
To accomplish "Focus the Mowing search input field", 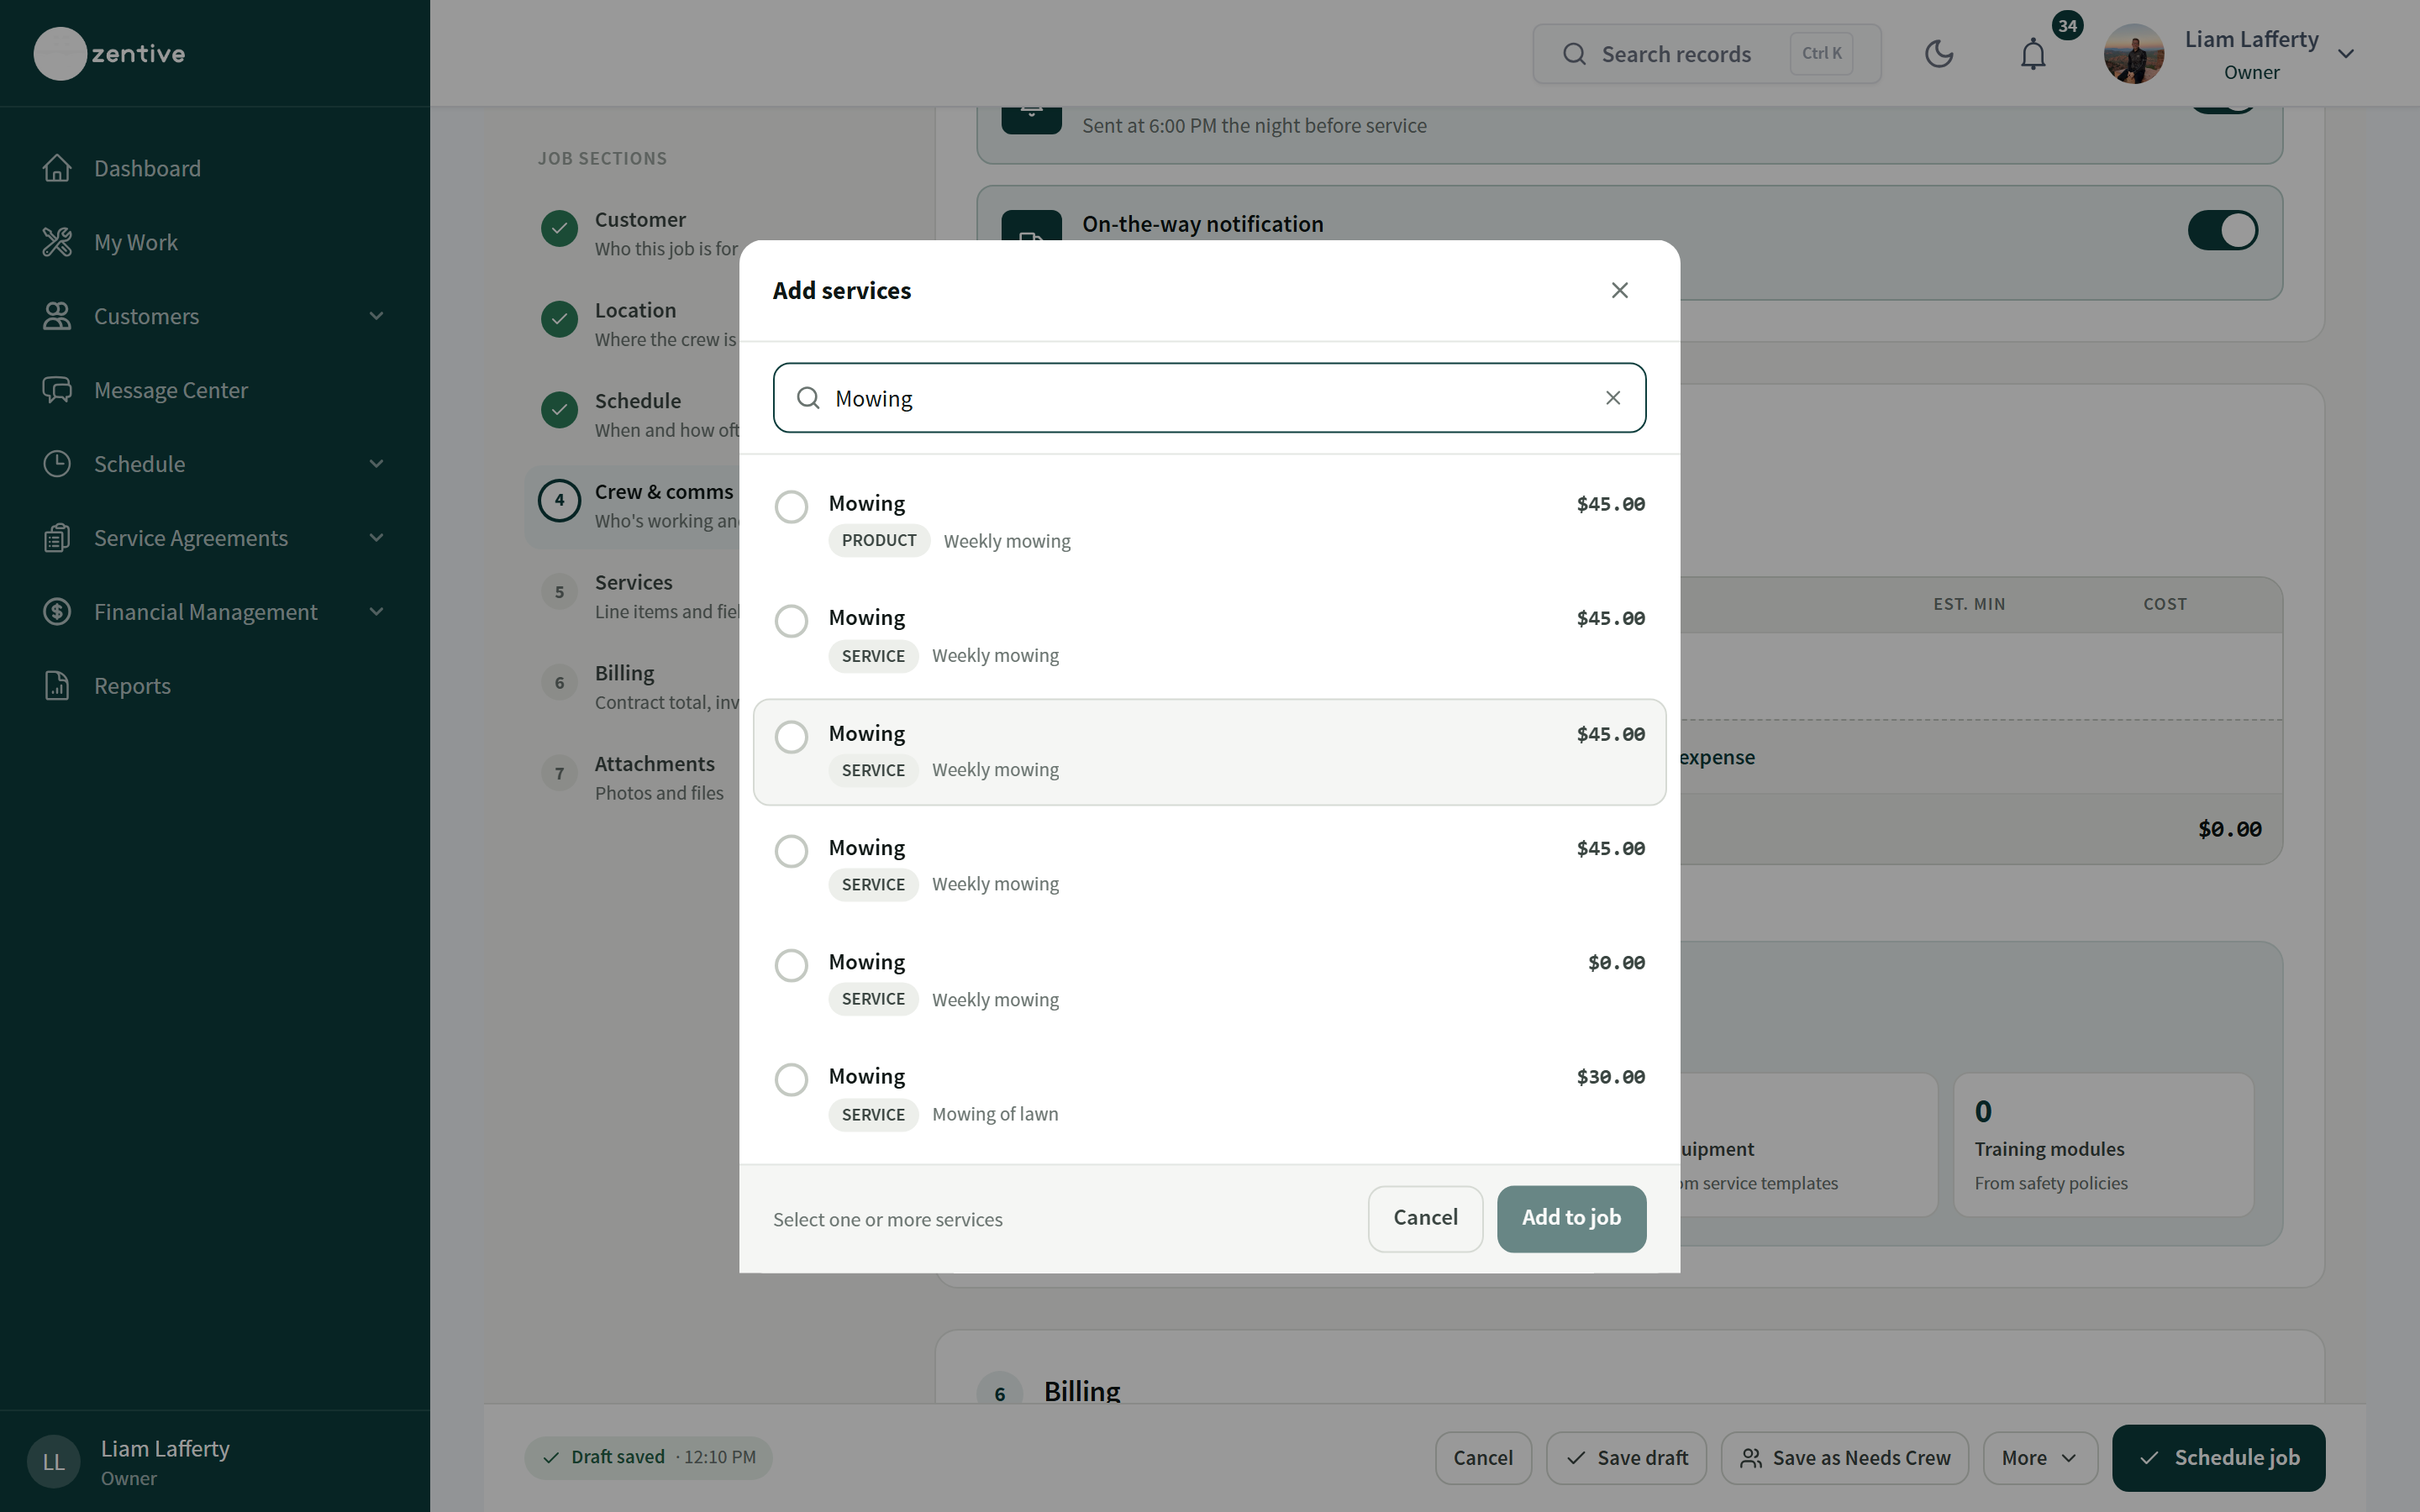I will point(1209,398).
